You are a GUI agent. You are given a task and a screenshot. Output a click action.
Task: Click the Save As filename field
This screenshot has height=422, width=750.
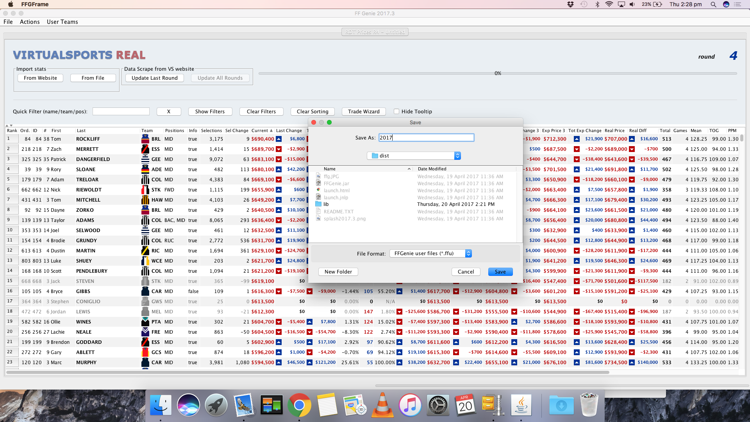pos(426,138)
